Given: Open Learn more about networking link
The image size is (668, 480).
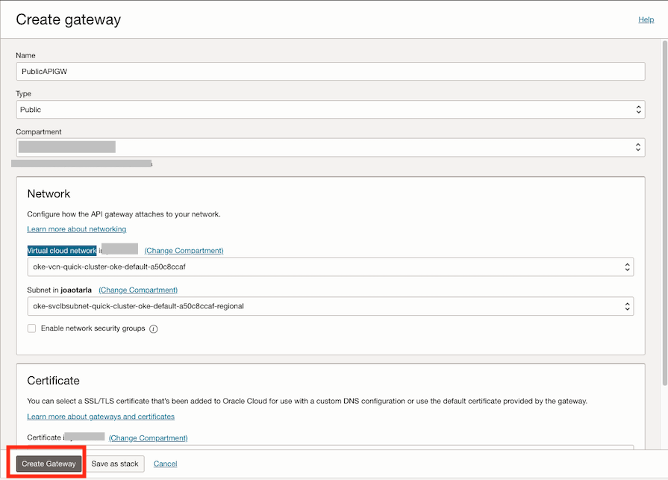Looking at the screenshot, I should coord(77,229).
